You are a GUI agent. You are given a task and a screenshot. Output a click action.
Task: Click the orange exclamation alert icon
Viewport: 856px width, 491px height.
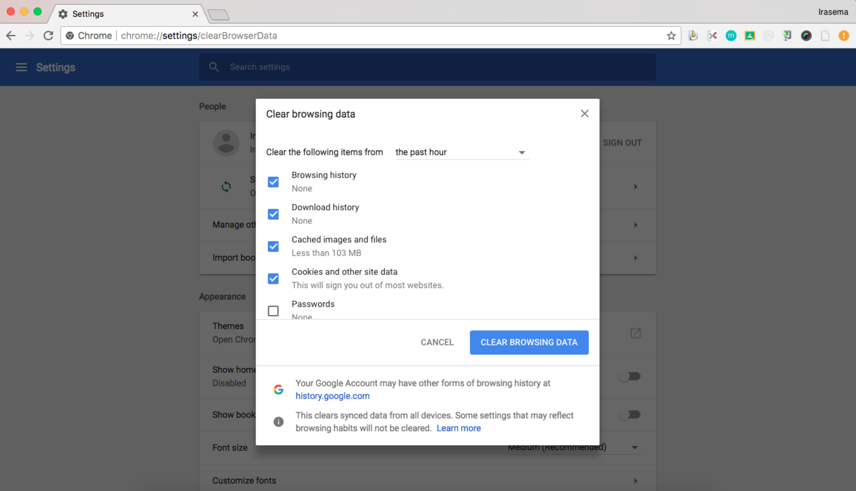pyautogui.click(x=843, y=36)
